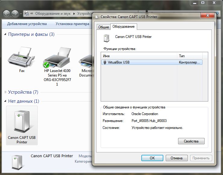Image resolution: width=223 pixels, height=175 pixels.
Task: Close the Canon CAPT properties dialog
Action: (208, 15)
